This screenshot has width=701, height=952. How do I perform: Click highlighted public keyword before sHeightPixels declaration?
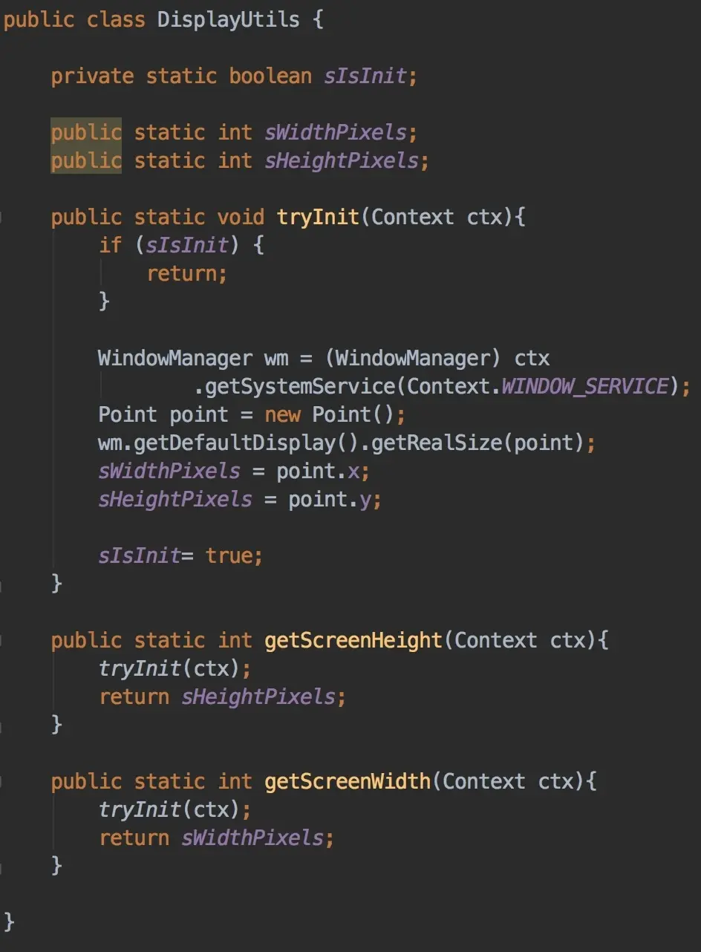(x=86, y=160)
